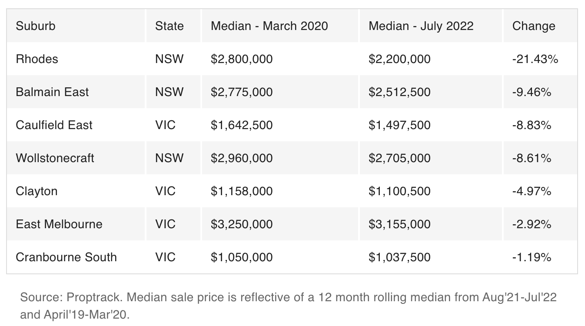Viewport: 585px width, 326px height.
Task: Click the Balmain East suburb cell
Action: point(52,92)
